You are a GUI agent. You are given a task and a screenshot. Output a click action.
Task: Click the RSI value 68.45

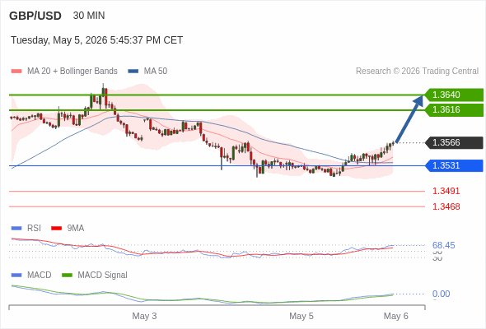click(x=443, y=245)
